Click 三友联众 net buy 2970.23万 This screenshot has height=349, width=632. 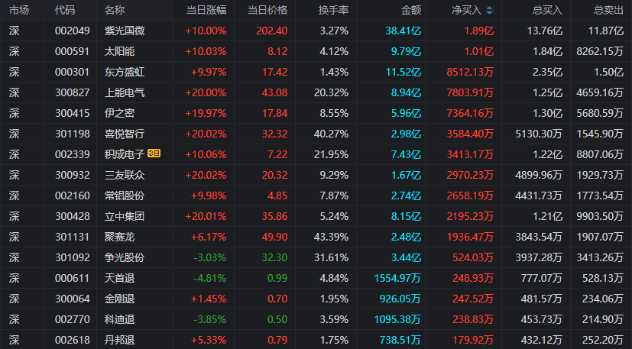pos(470,175)
